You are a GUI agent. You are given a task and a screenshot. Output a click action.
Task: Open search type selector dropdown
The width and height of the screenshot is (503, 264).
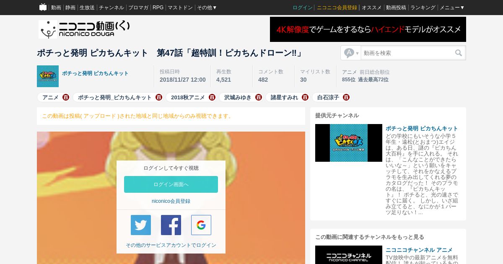351,53
